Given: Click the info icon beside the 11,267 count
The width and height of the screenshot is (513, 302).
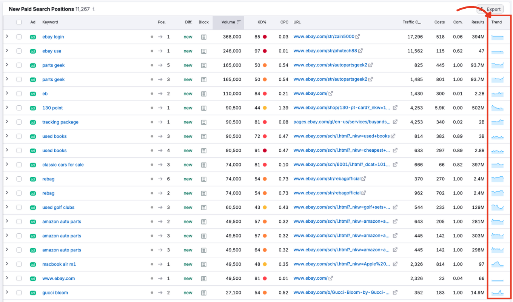Looking at the screenshot, I should 93,9.
